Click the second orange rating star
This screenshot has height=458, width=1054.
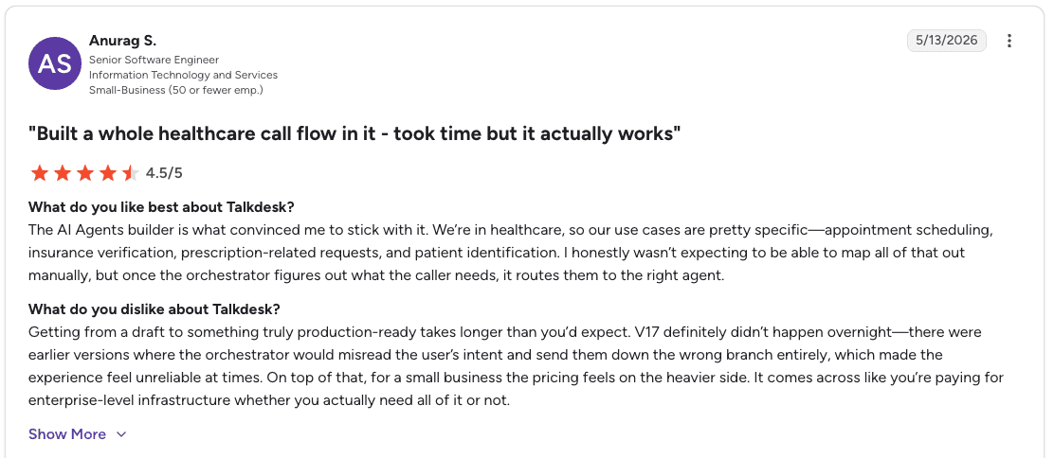[63, 174]
